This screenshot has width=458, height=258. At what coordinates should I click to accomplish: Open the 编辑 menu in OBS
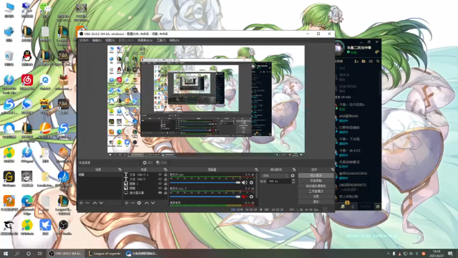97,40
